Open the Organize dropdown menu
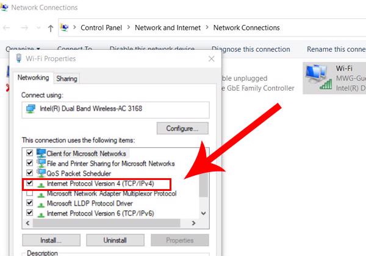 pyautogui.click(x=23, y=49)
